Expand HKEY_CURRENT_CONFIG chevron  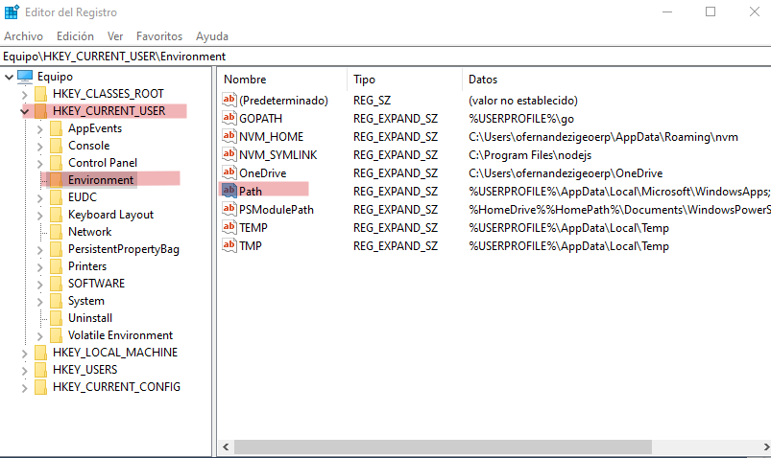pos(25,388)
